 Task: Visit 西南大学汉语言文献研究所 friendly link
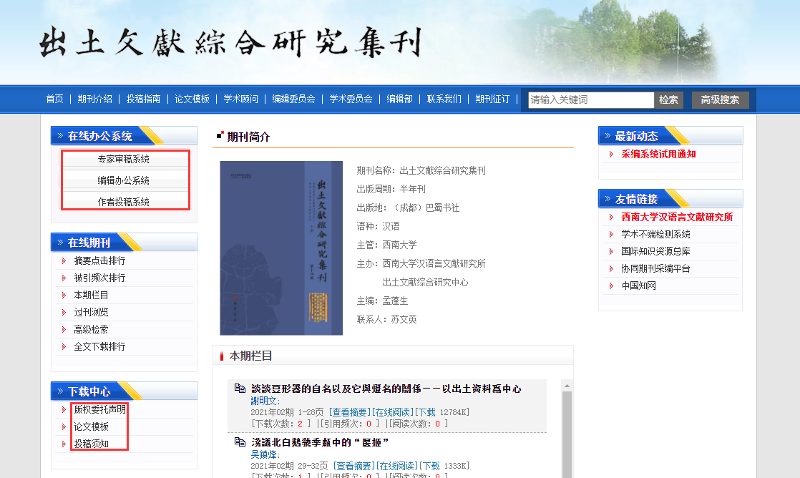pyautogui.click(x=677, y=218)
